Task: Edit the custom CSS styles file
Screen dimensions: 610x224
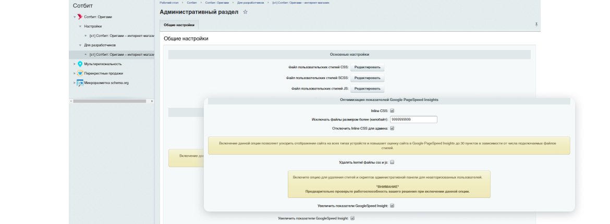Action: 367,67
